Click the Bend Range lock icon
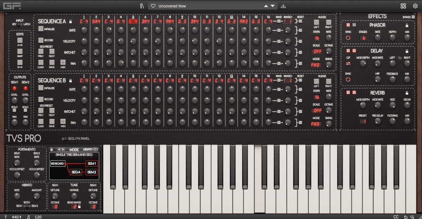The height and width of the screenshot is (219, 422). coord(79,206)
